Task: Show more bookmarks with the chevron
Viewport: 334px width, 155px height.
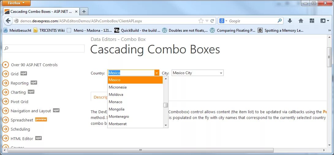Action: coord(329,30)
